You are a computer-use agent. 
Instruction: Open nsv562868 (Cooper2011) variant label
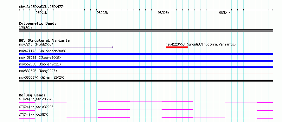point(40,64)
